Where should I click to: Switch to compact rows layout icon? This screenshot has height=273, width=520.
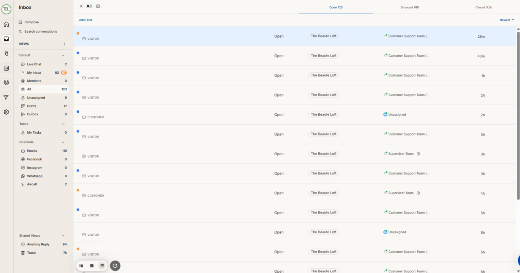point(102,266)
